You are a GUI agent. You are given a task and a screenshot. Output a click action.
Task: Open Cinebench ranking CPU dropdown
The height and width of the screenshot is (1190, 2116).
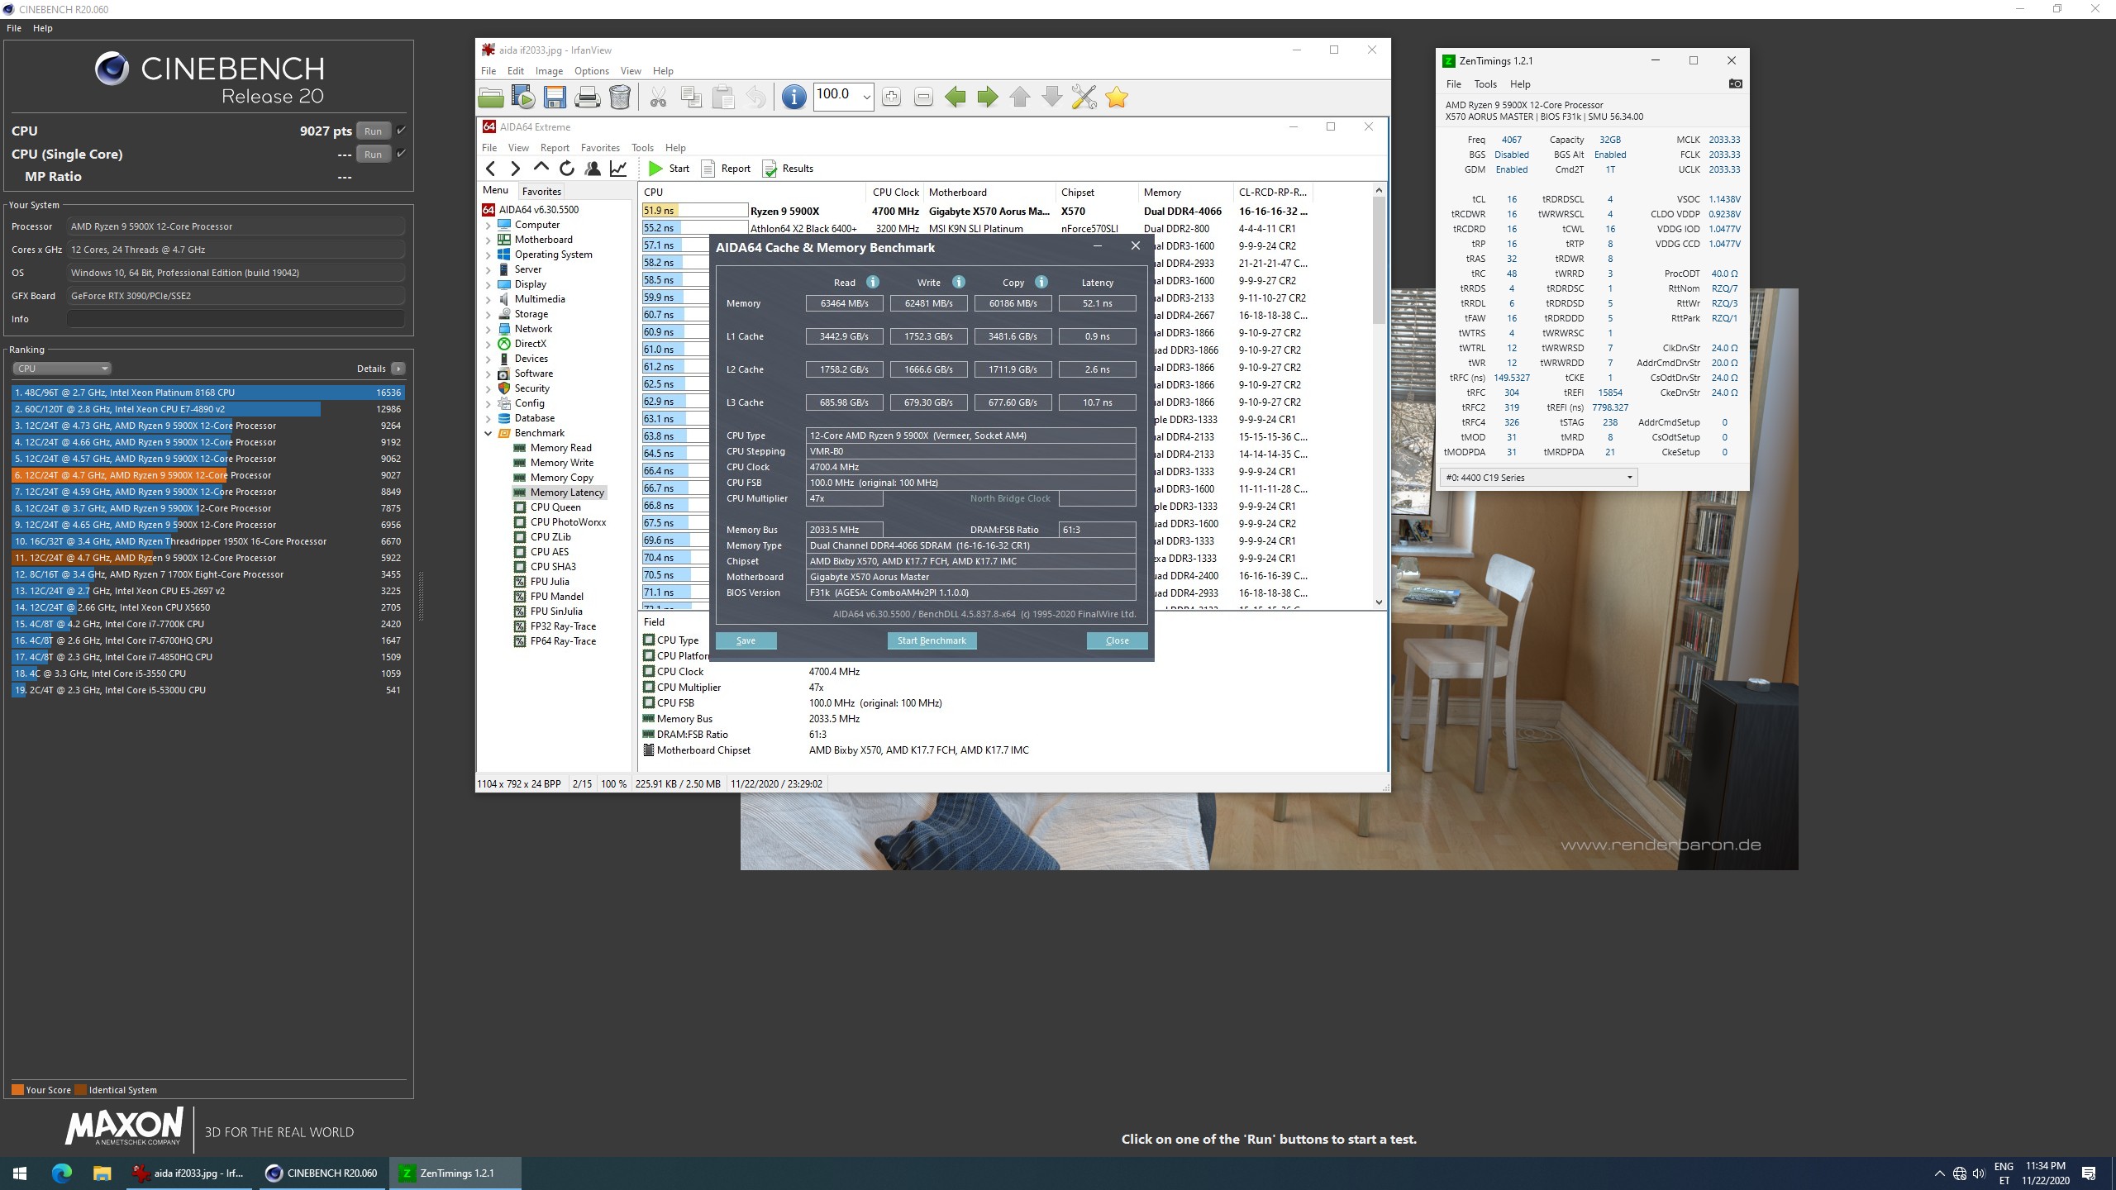coord(61,369)
